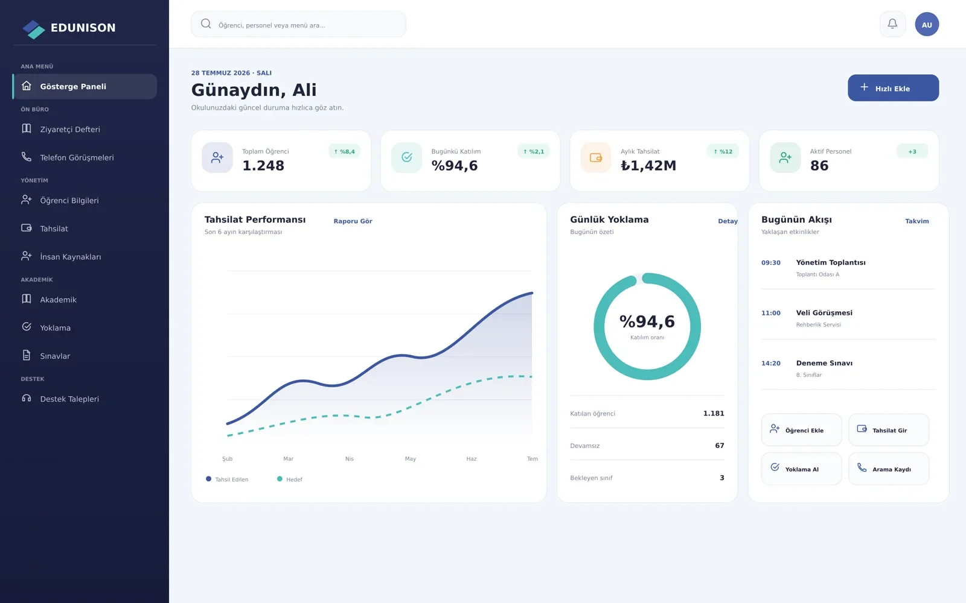Click the Yoklama checkmark icon in sidebar
This screenshot has width=966, height=603.
coord(27,327)
